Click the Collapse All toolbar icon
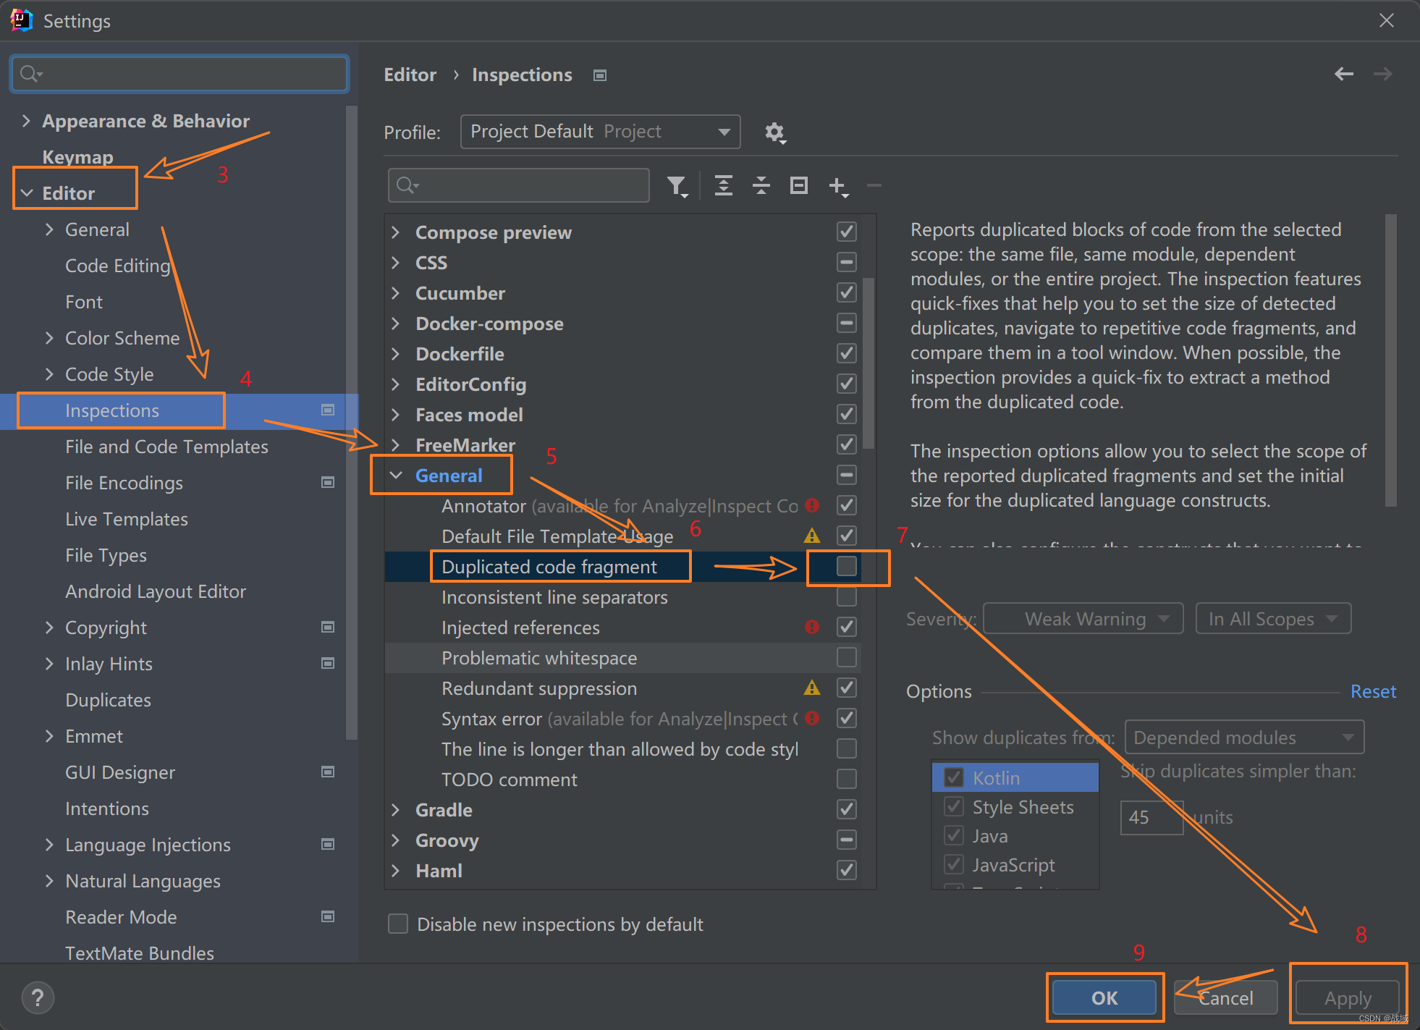 pos(761,186)
